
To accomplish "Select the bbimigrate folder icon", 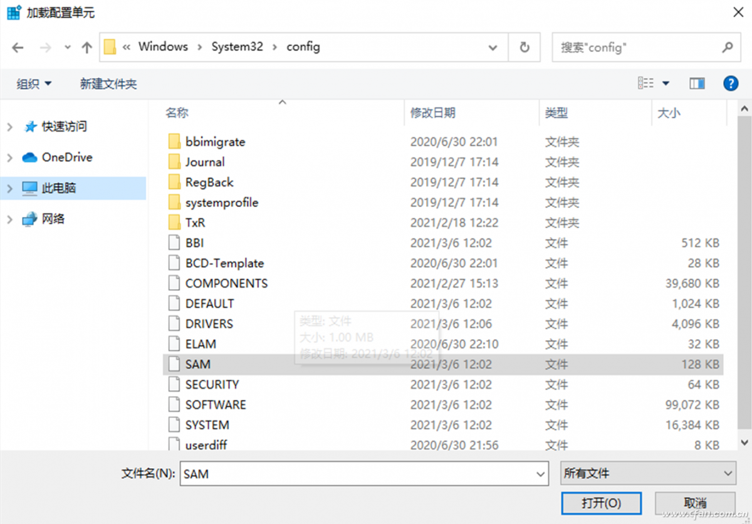I will click(x=175, y=142).
